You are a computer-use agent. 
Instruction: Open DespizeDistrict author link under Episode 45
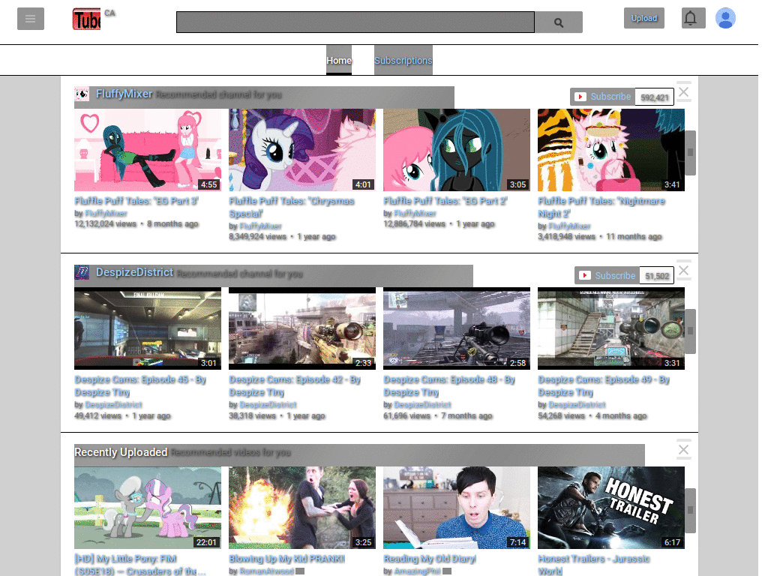click(x=113, y=404)
